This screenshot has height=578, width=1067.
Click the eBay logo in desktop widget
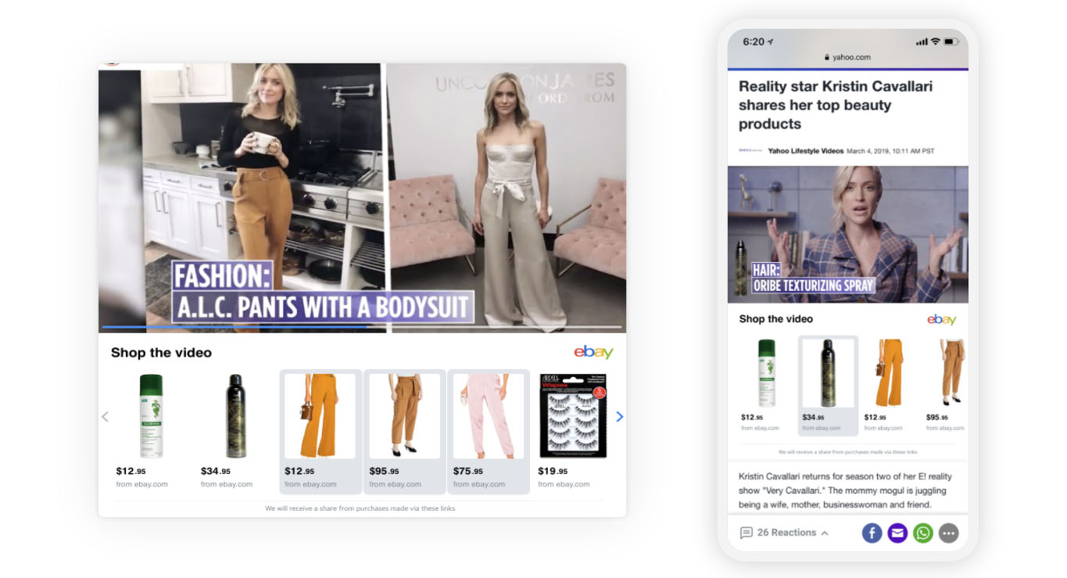tap(593, 352)
